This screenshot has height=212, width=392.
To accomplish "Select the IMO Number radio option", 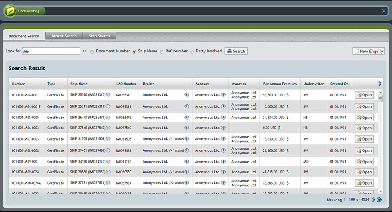I will (x=162, y=52).
